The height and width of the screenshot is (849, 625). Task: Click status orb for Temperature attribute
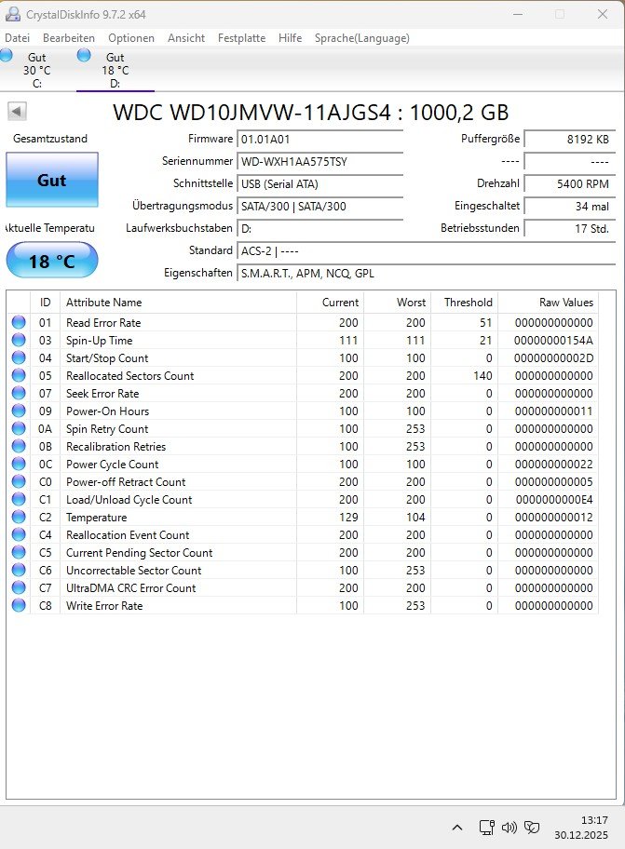point(19,517)
